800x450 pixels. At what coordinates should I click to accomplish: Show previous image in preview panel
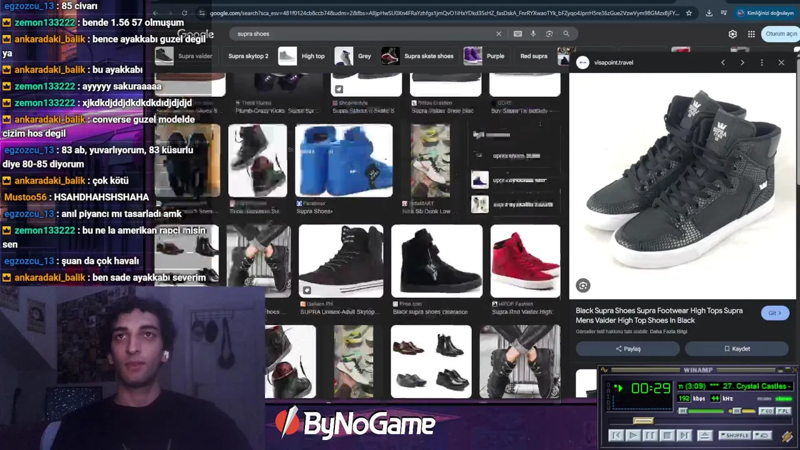(x=723, y=62)
